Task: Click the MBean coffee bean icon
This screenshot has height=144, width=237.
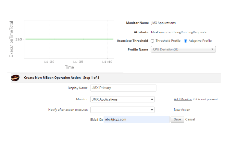Action: coord(15,78)
